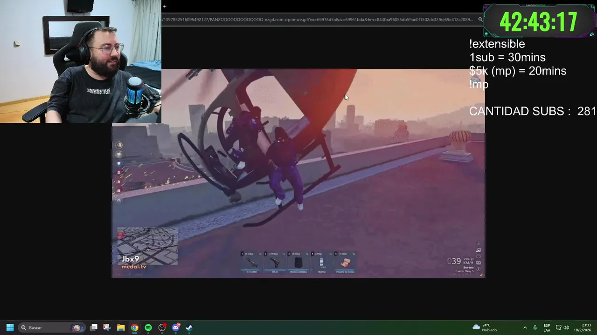The width and height of the screenshot is (597, 335).
Task: Click the zoom magnifier icon in address bar
Action: coord(480,20)
